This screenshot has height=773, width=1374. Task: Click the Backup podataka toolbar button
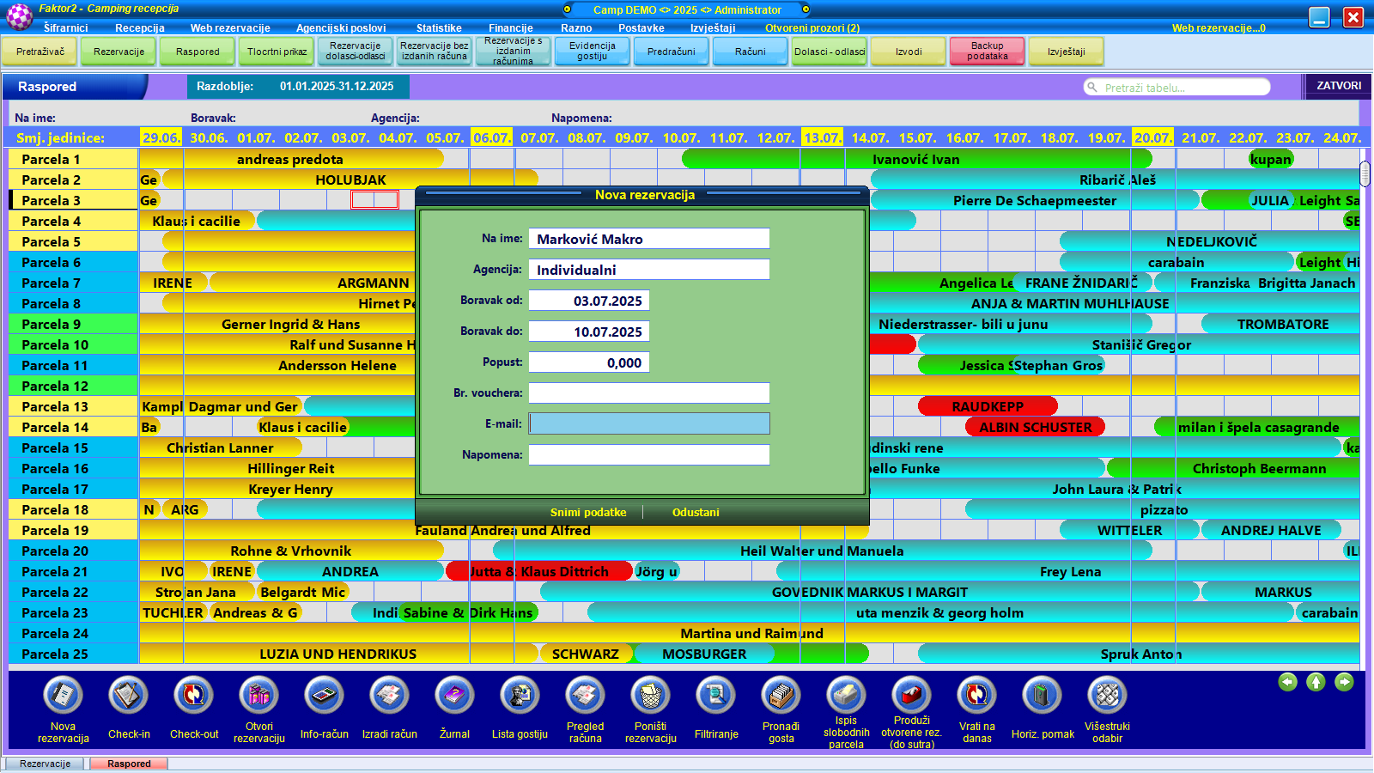coord(988,52)
